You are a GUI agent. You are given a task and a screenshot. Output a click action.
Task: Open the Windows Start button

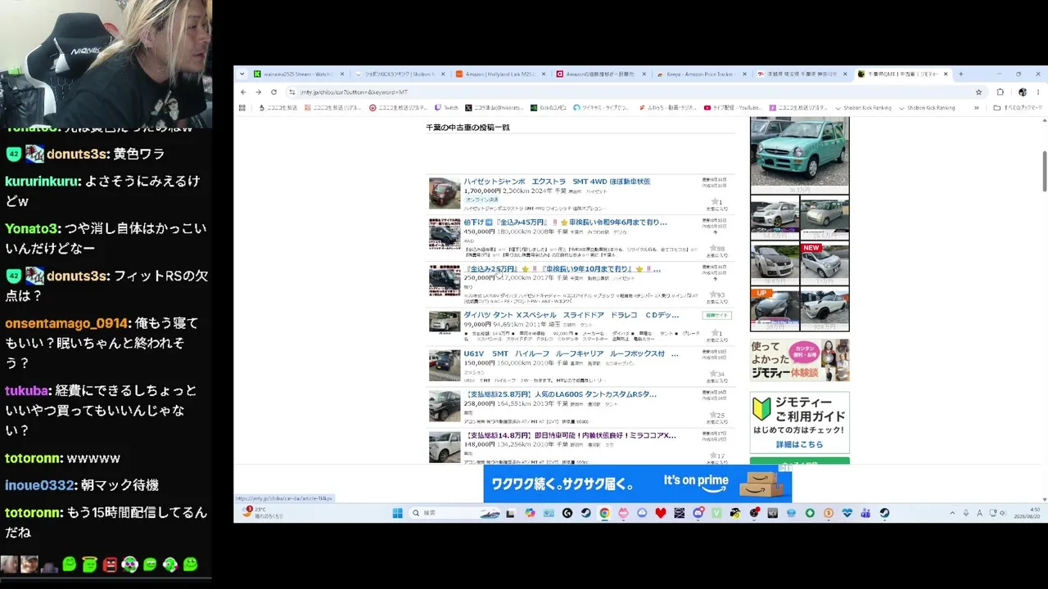click(x=397, y=513)
